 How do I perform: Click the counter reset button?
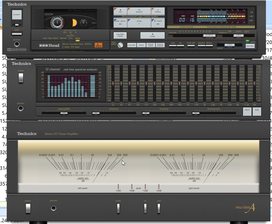120,35
